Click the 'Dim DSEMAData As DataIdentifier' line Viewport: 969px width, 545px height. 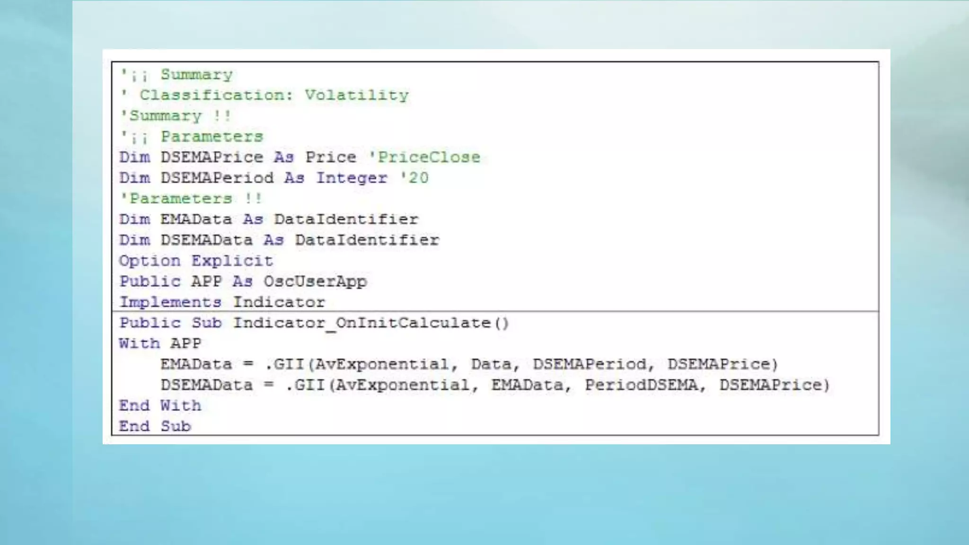(279, 240)
